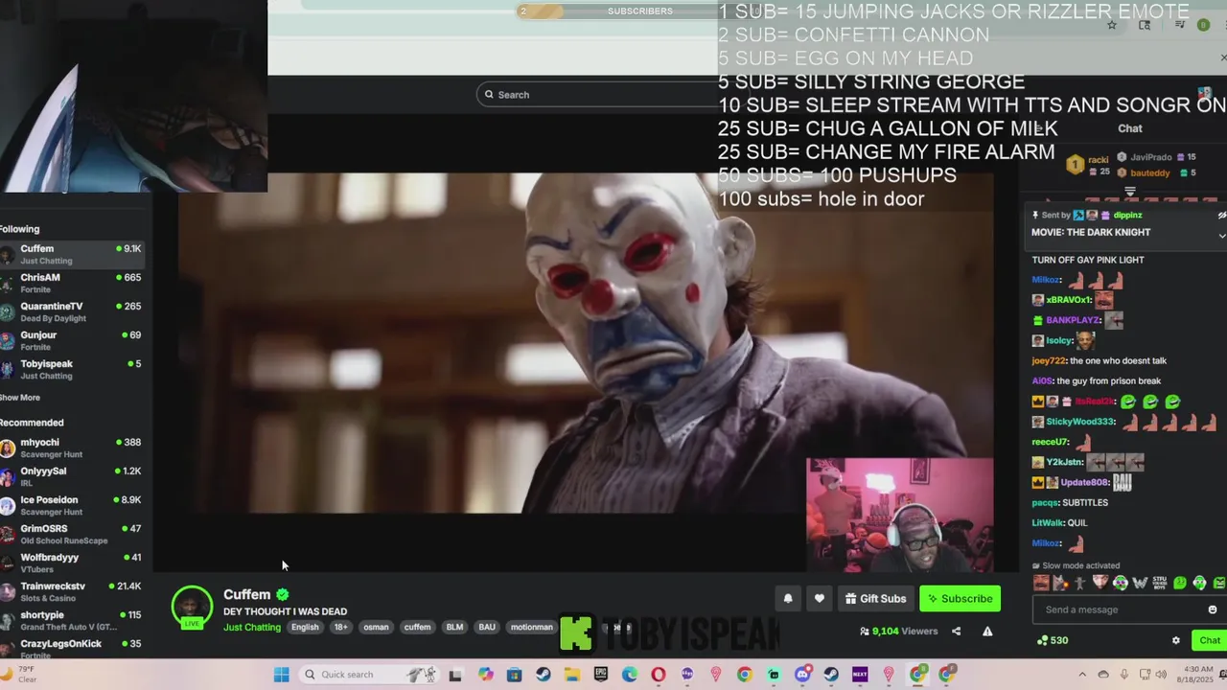The width and height of the screenshot is (1227, 690).
Task: Open CrazyLegsOnKick recommended channel
Action: coord(72,648)
